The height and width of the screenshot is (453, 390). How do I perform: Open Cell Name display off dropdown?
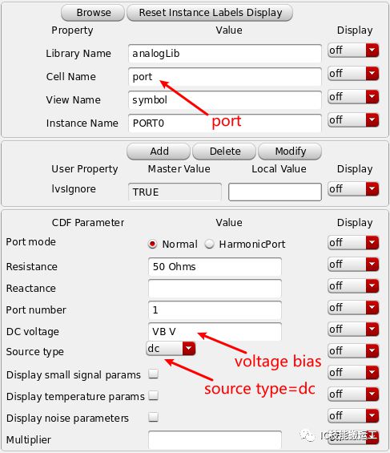(353, 74)
